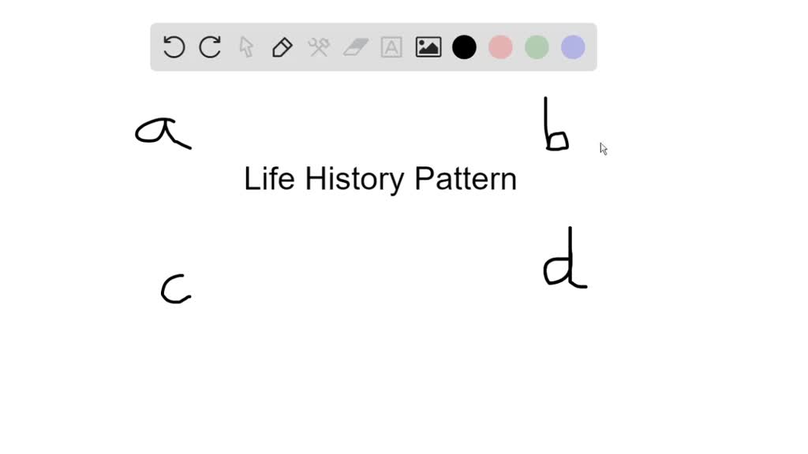808x454 pixels.
Task: Click the handwritten letter a
Action: coord(162,130)
